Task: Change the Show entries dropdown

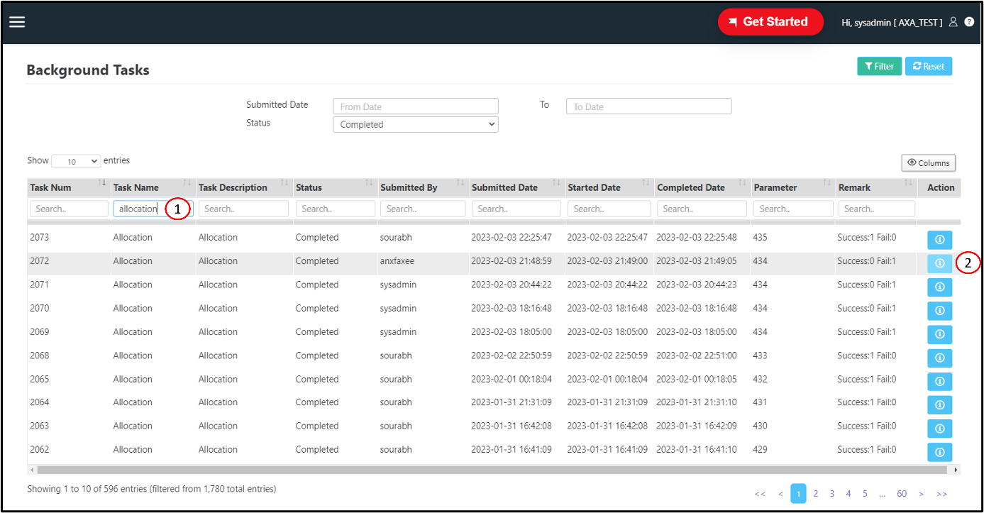Action: tap(75, 160)
